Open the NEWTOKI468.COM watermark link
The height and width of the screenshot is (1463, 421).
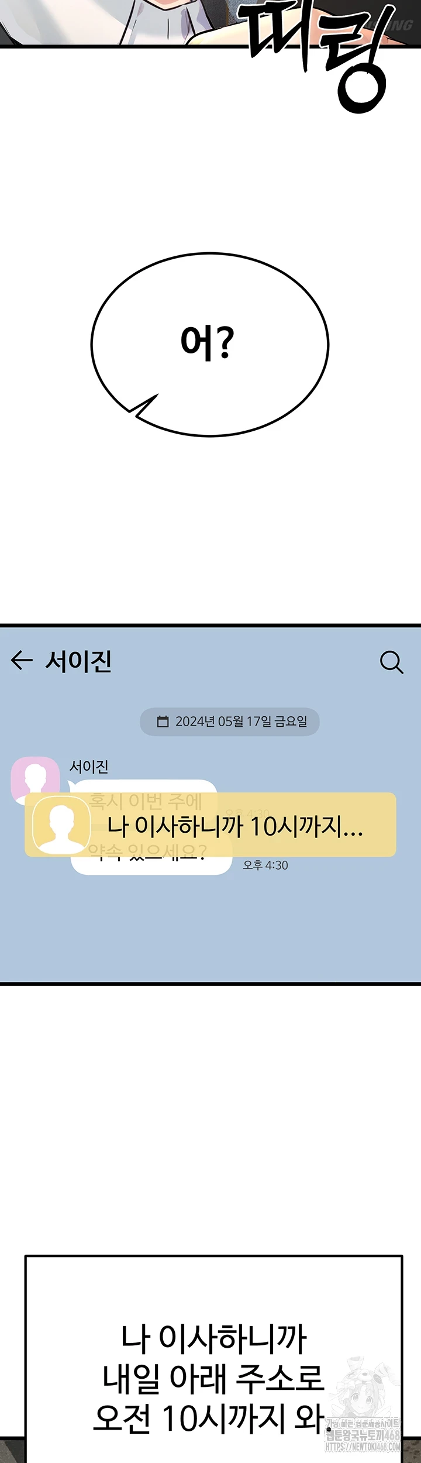click(x=363, y=1446)
